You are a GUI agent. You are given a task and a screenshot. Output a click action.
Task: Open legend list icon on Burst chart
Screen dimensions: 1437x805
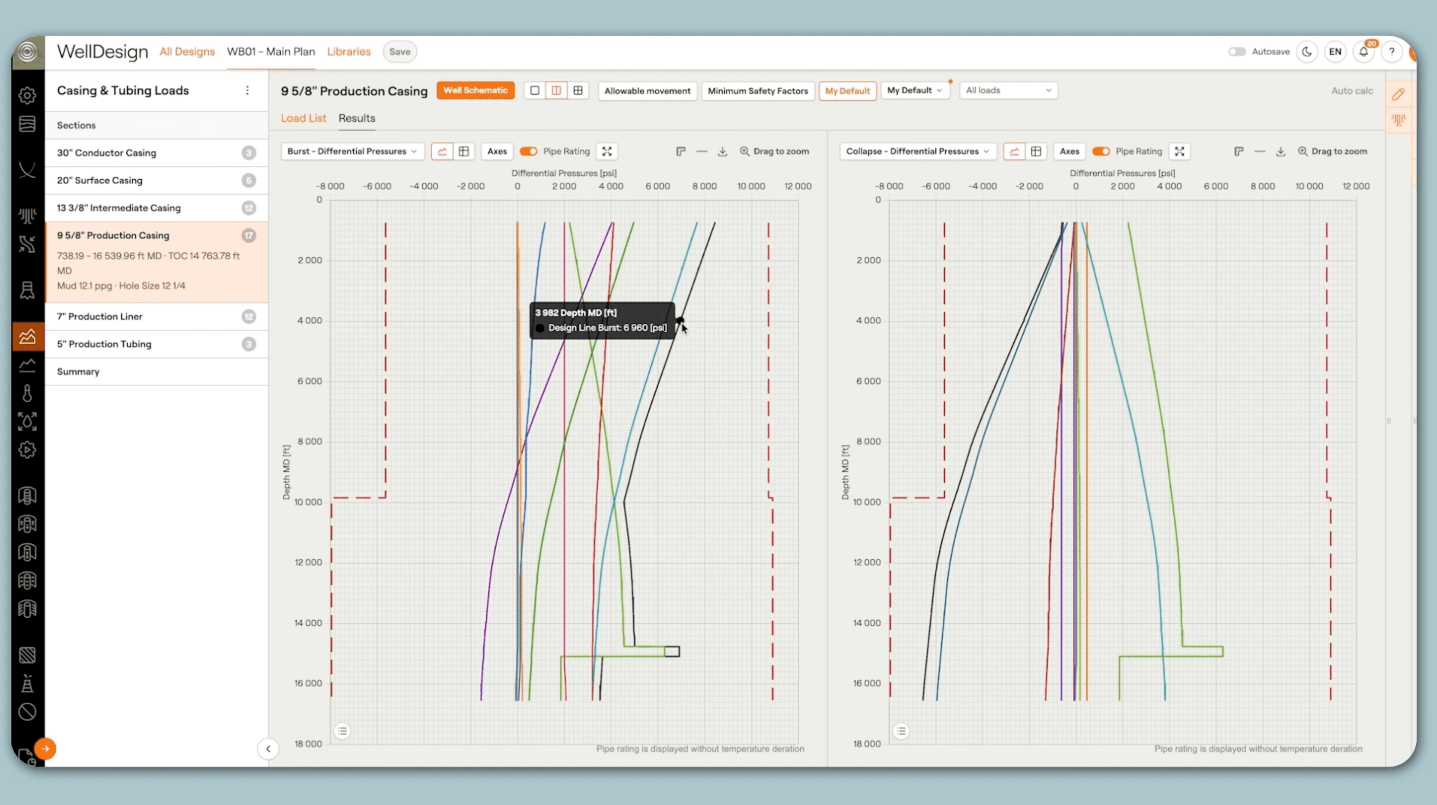coord(343,731)
